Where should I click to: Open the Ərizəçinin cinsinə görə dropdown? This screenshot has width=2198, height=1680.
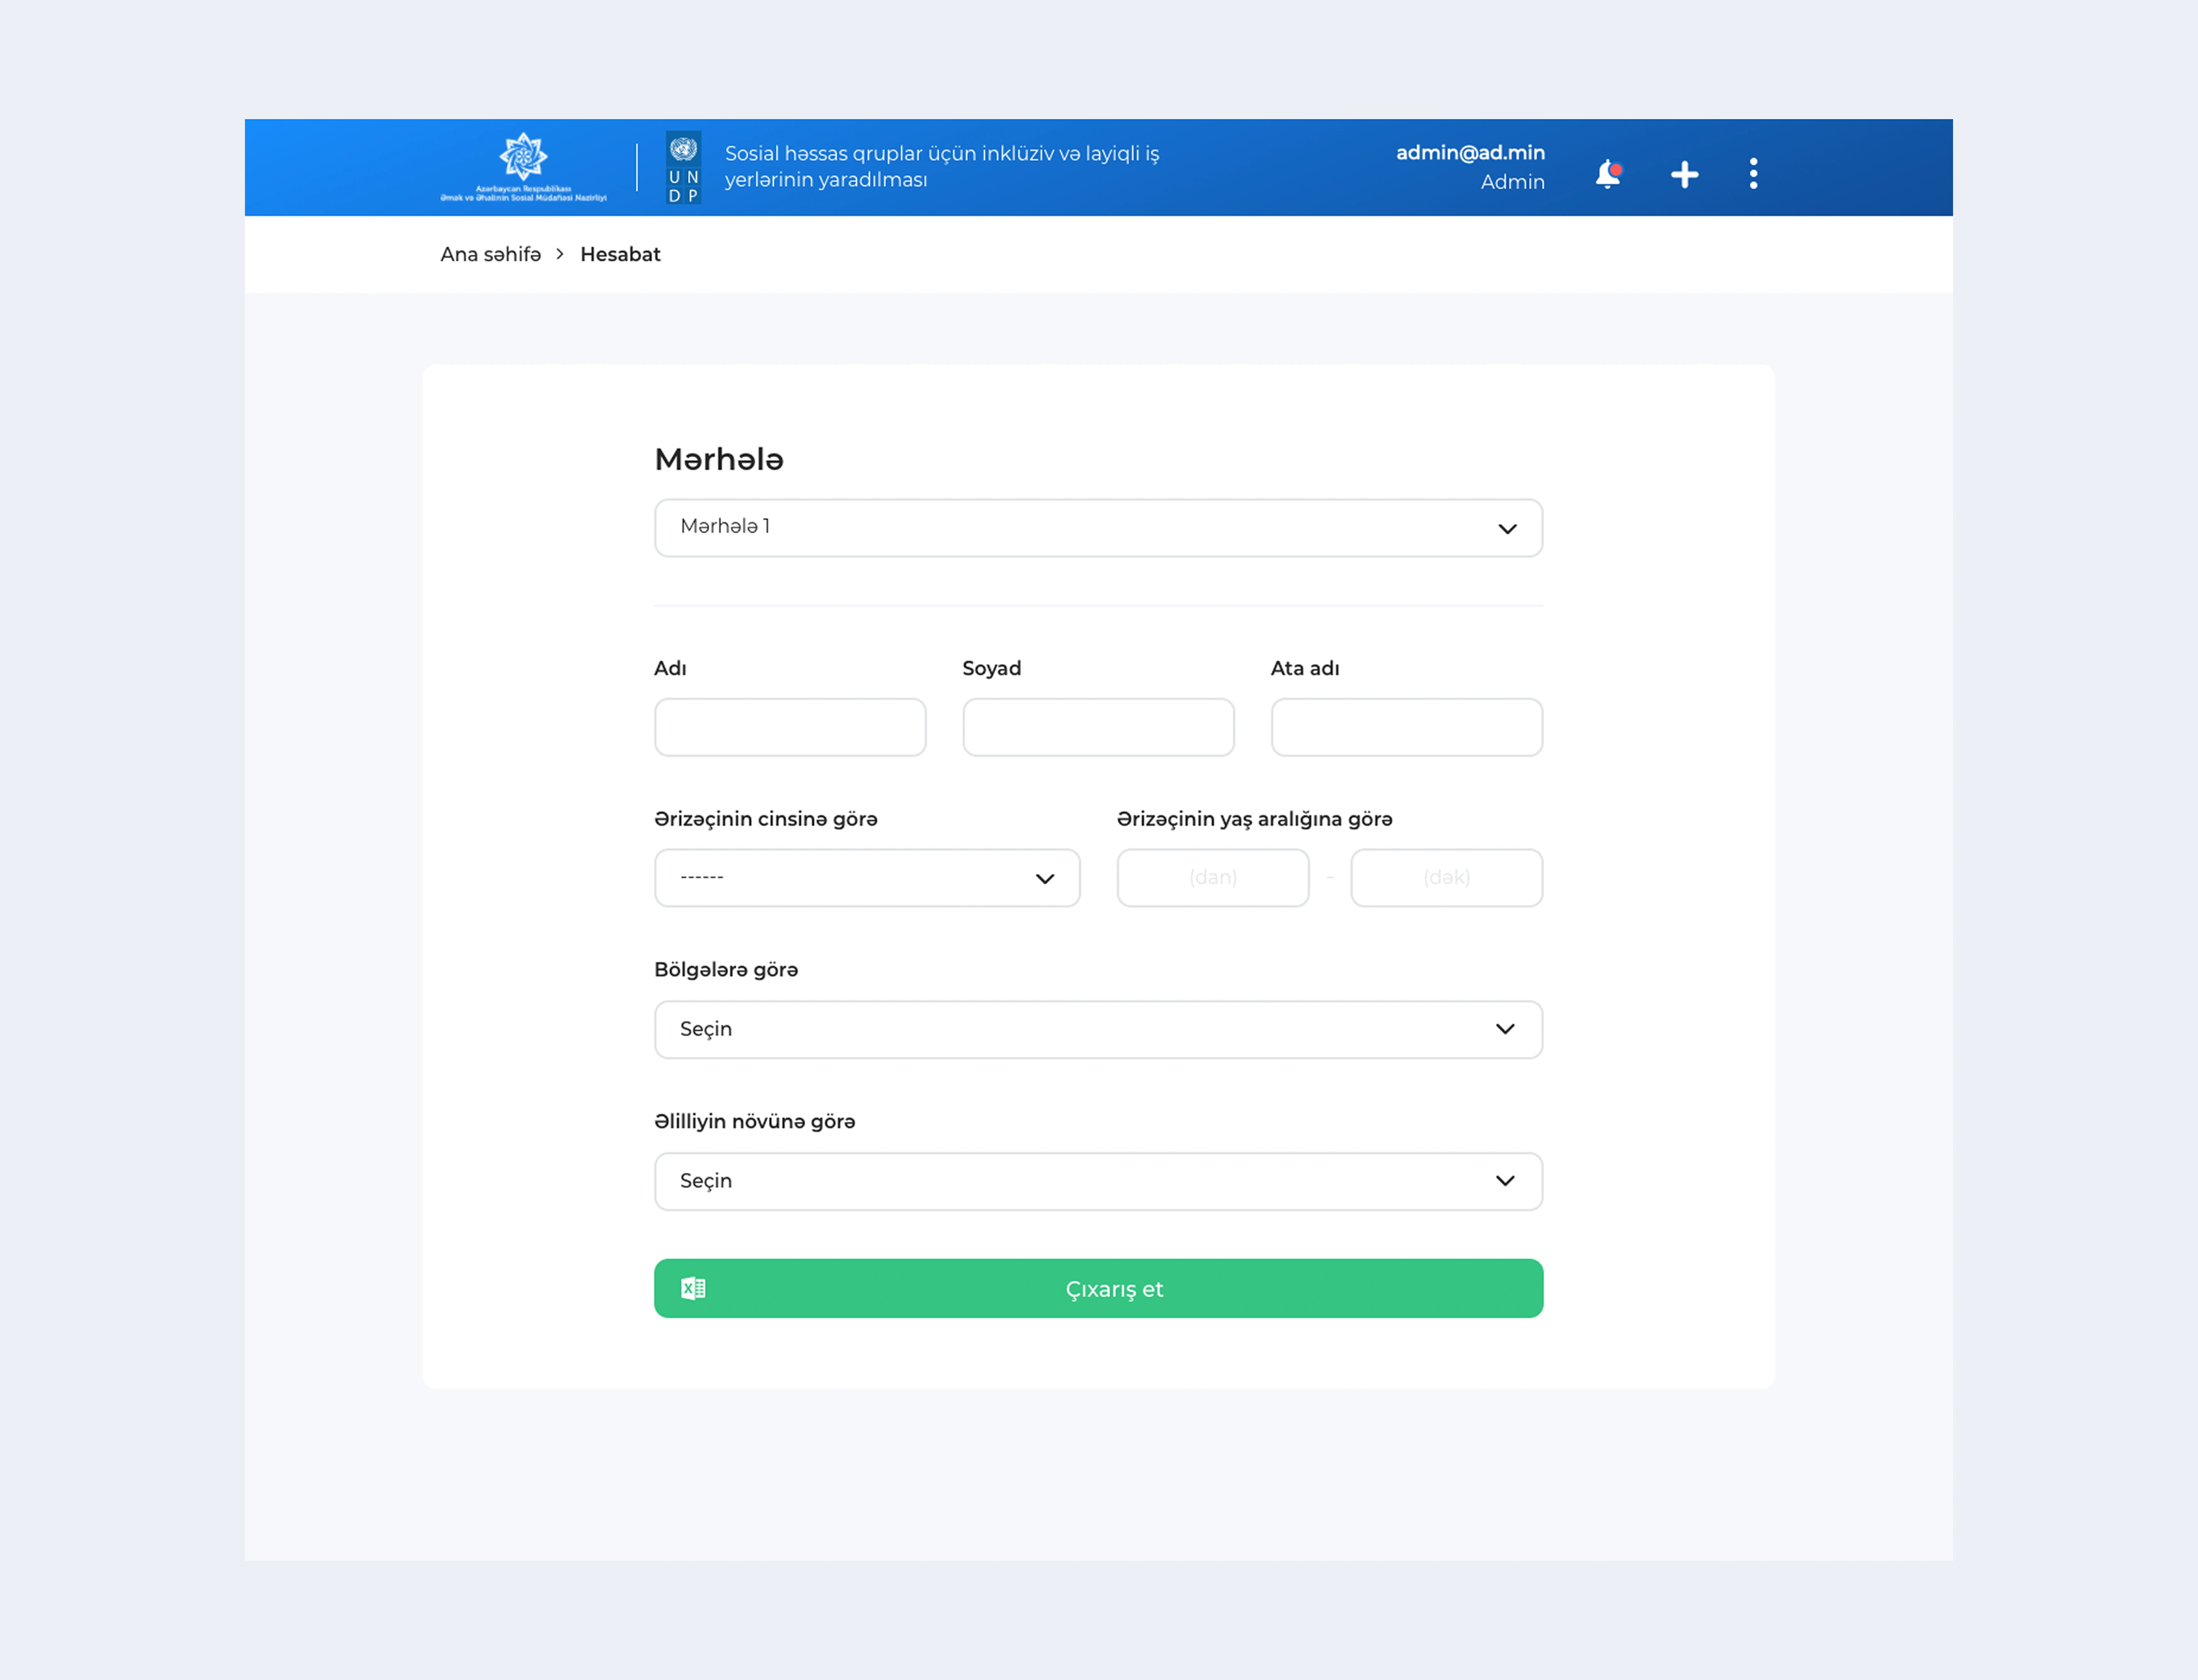[x=866, y=878]
